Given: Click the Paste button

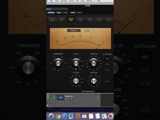Looking at the screenshot, I should click(x=65, y=13).
